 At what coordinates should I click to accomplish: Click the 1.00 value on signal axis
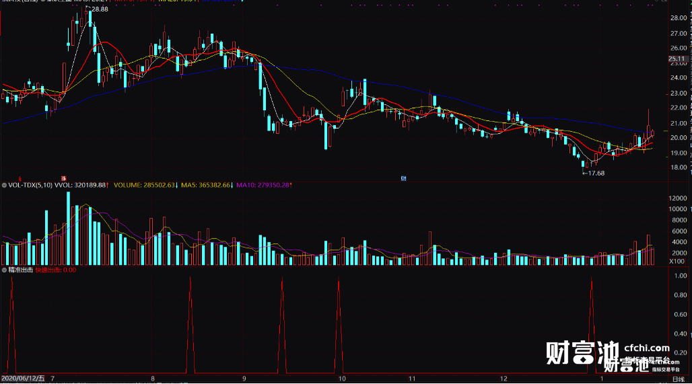pos(681,276)
